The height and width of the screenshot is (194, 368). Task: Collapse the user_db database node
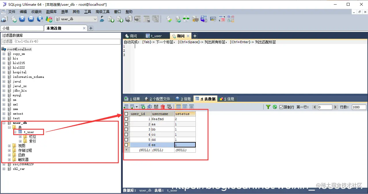4,123
